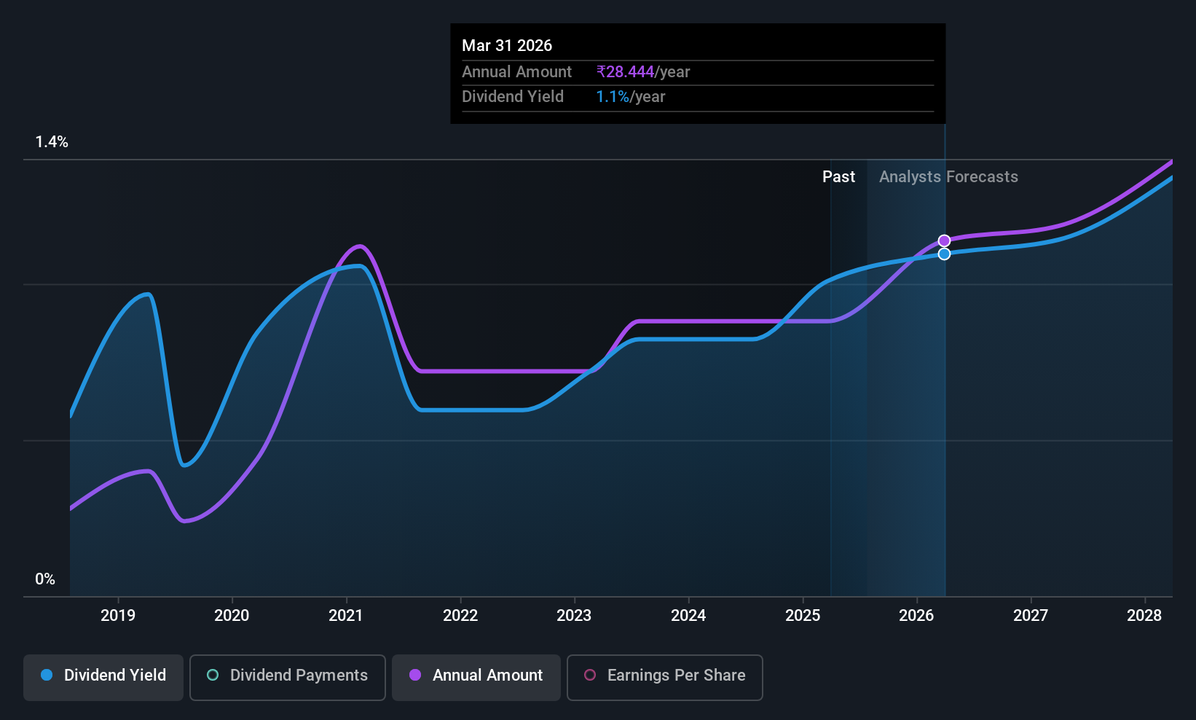Show Earnings Per Share series
The image size is (1196, 720).
[x=665, y=677]
